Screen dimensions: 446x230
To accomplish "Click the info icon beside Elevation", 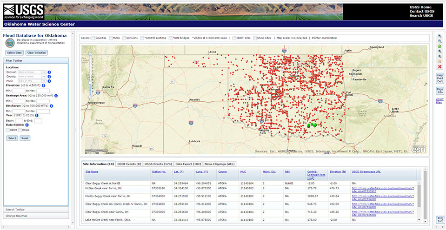I will [x=43, y=85].
